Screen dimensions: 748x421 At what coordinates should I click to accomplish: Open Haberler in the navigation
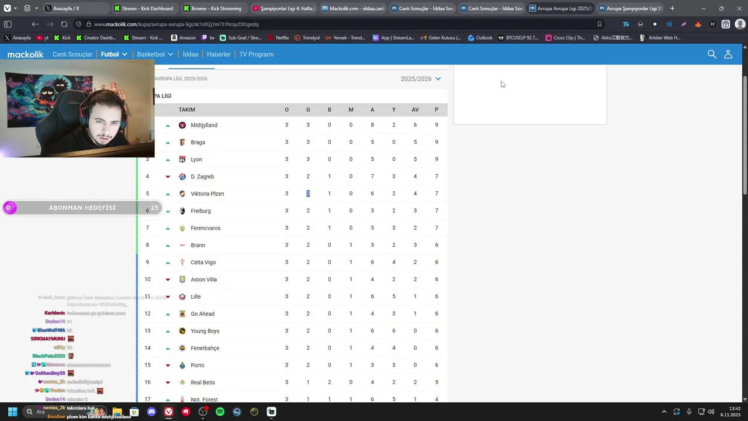point(219,54)
